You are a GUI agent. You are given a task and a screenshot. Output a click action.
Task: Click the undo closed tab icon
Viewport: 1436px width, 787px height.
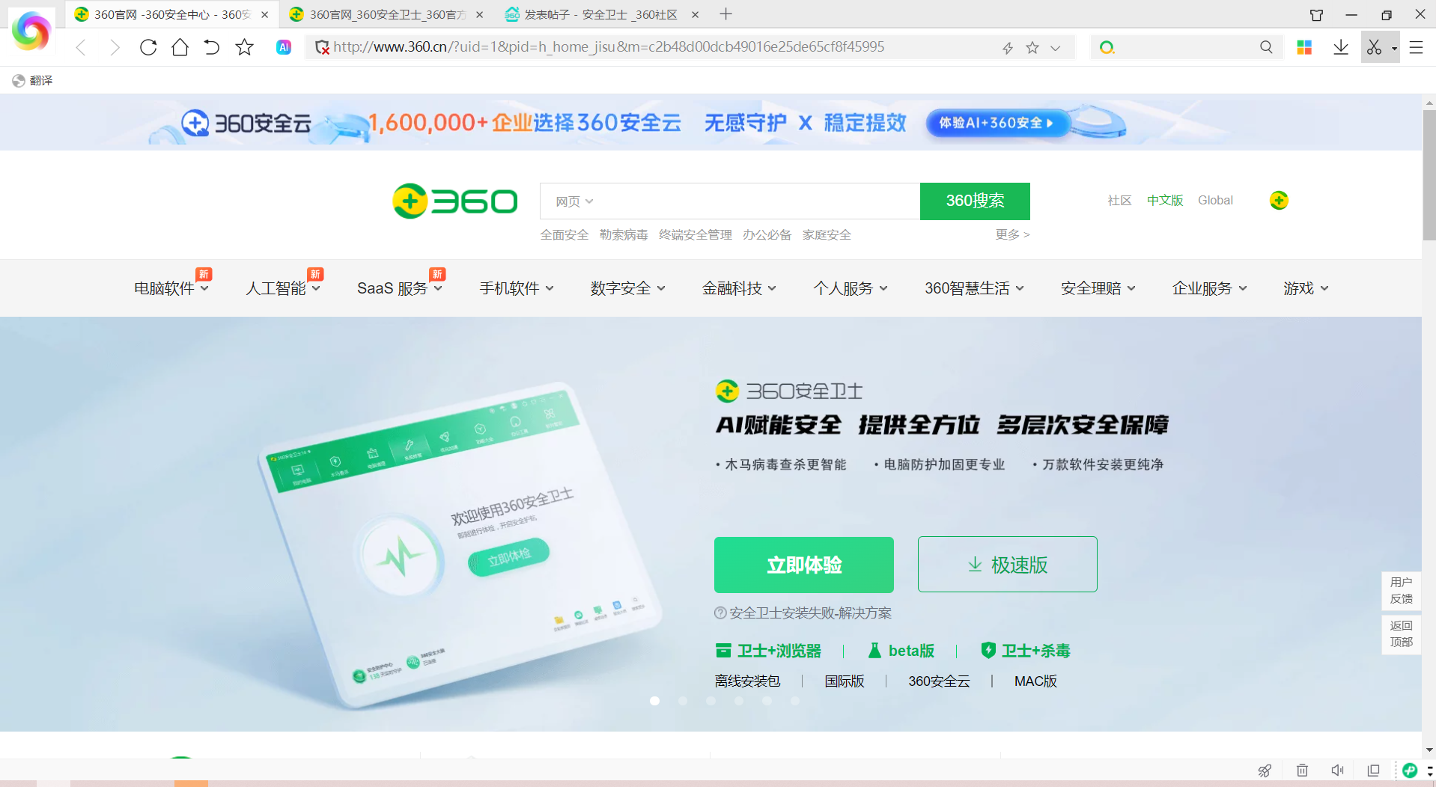point(212,48)
